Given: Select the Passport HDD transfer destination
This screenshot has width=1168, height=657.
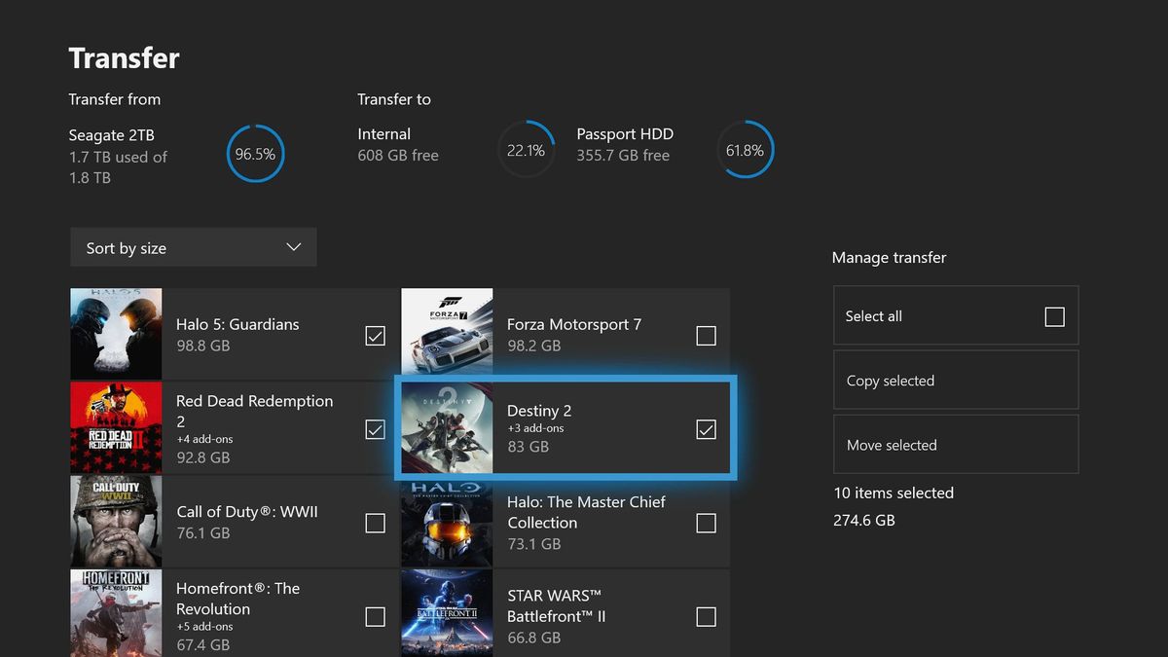Looking at the screenshot, I should click(745, 149).
